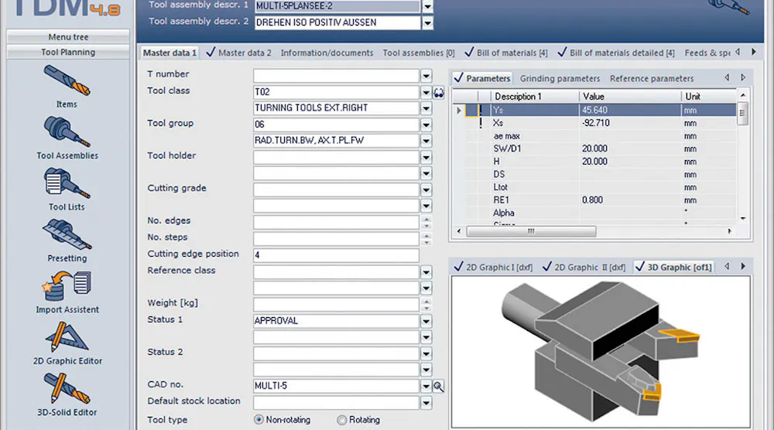The height and width of the screenshot is (430, 774).
Task: Open the TURNING TOOLS EXT.RIGHT dropdown
Action: (426, 108)
